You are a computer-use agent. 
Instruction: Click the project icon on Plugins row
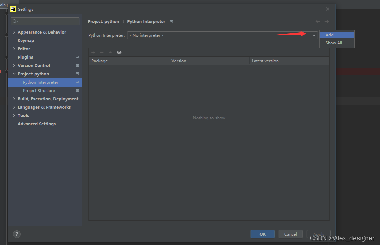click(x=77, y=57)
